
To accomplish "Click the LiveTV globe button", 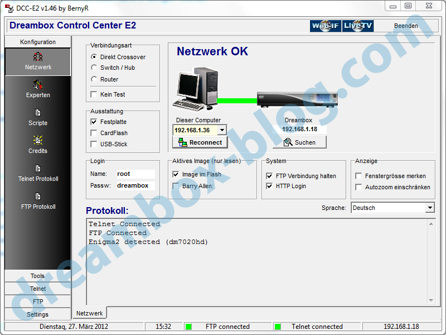I will (358, 26).
